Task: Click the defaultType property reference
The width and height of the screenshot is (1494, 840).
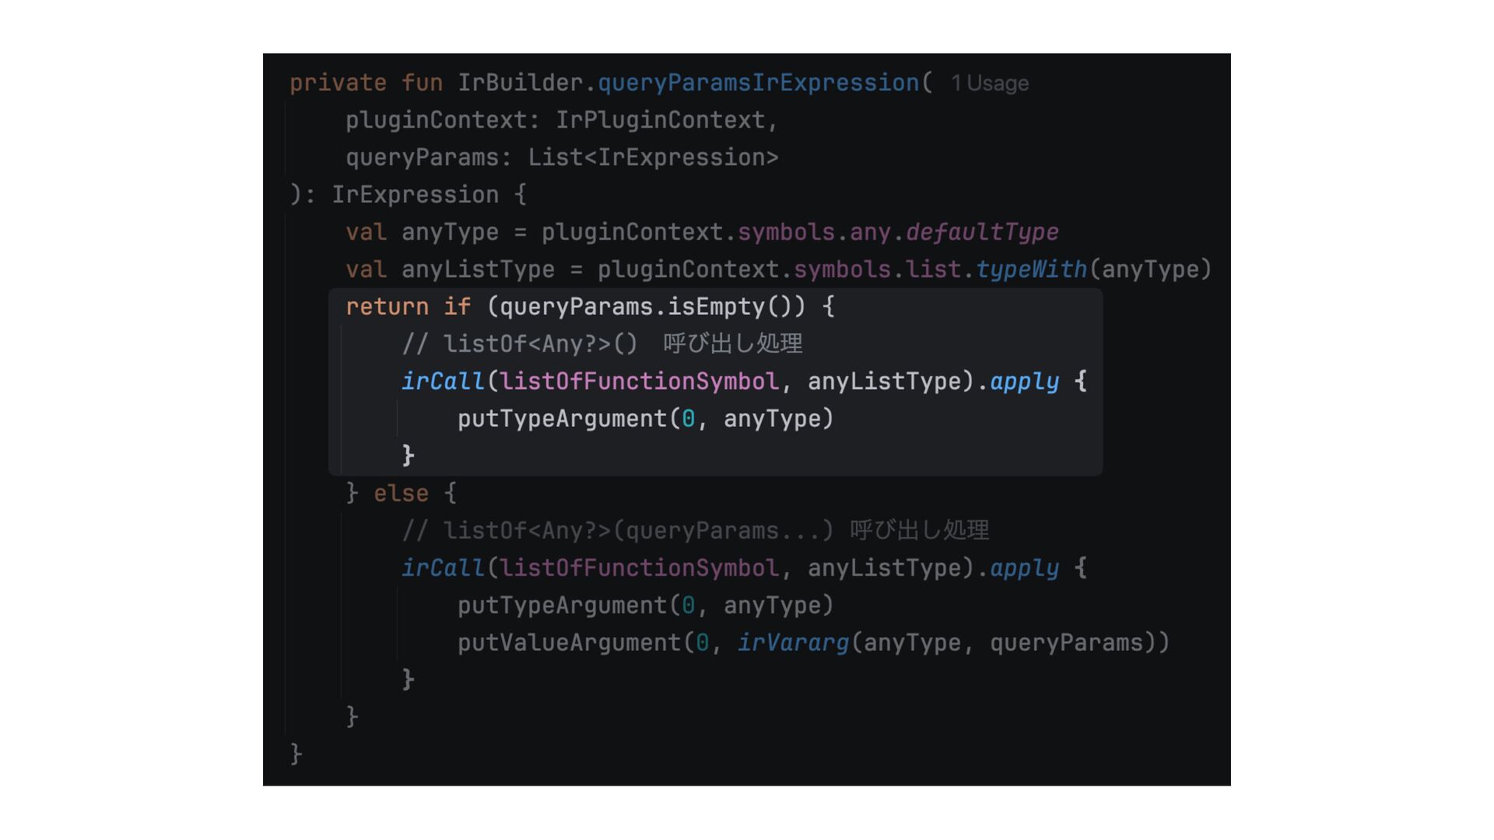Action: point(982,232)
